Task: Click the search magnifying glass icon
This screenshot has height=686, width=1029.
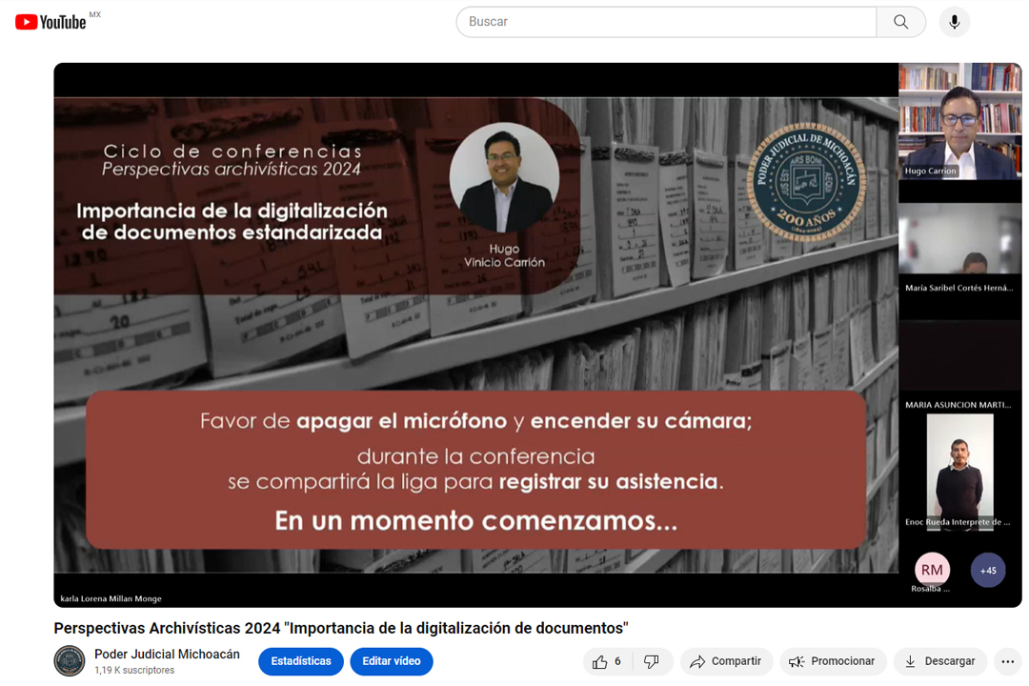Action: pyautogui.click(x=899, y=21)
